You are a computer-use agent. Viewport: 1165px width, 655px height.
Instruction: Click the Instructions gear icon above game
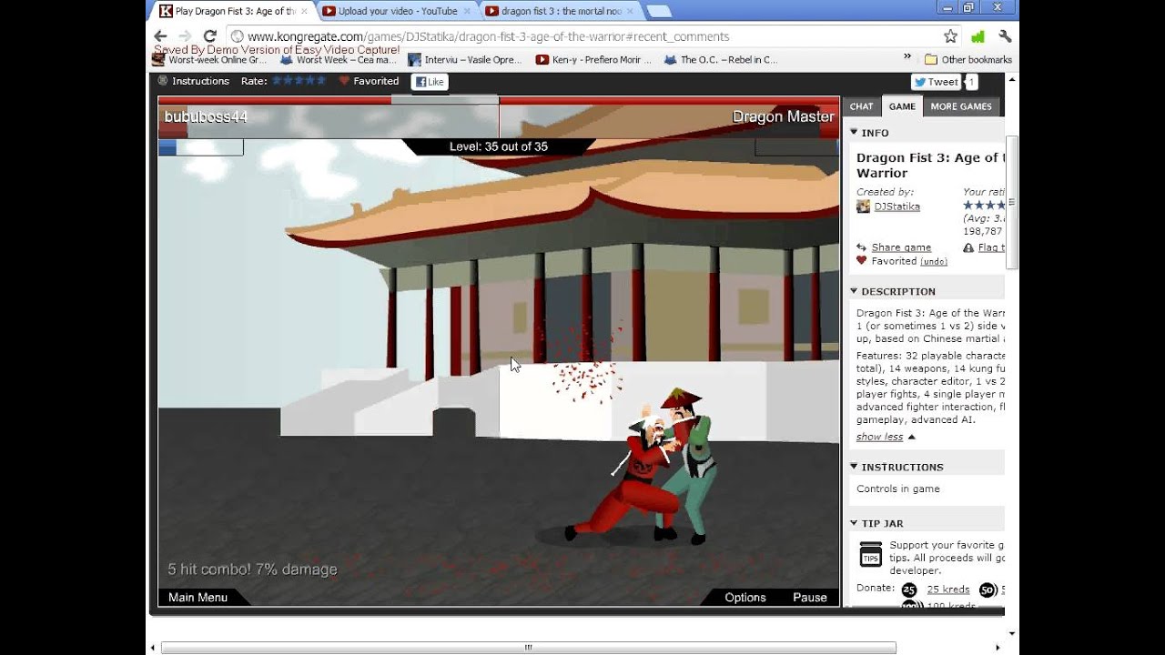point(163,81)
